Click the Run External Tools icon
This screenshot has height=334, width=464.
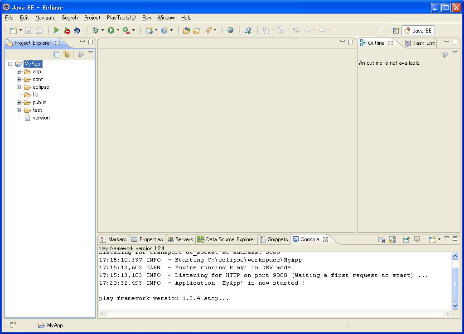[126, 30]
